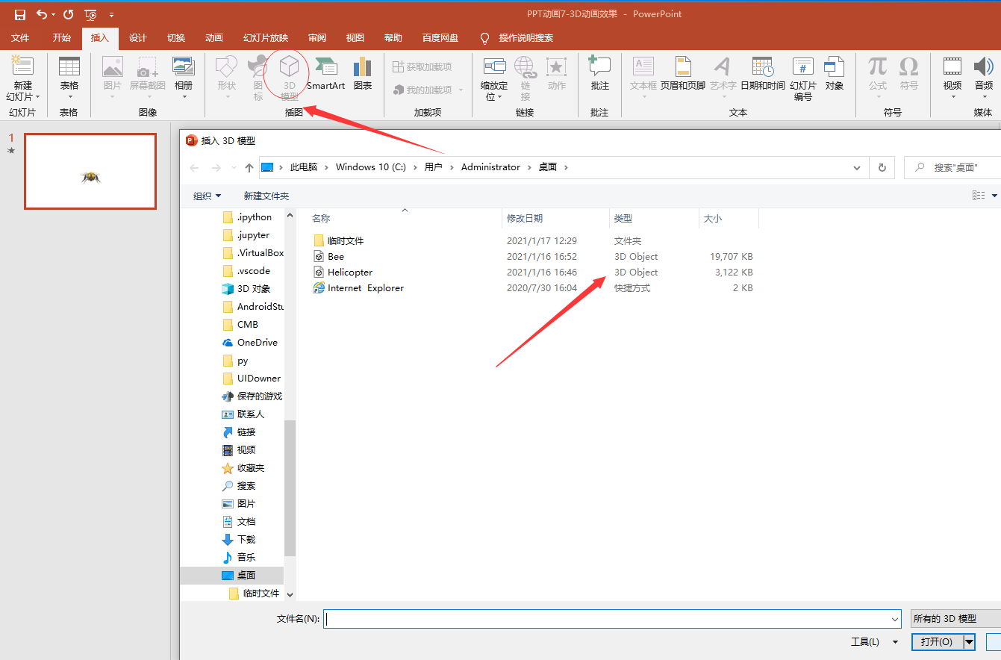Open the 幻灯片放映 ribbon tab
The image size is (1001, 660).
(266, 38)
